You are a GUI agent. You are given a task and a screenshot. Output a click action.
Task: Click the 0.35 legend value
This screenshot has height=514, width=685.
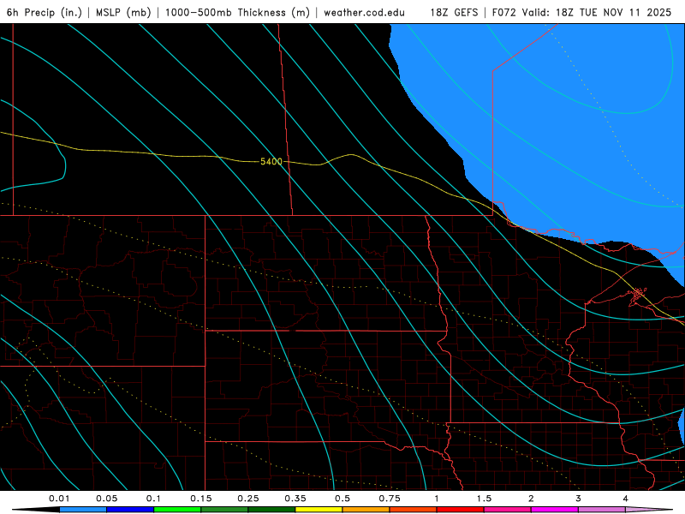(x=295, y=499)
